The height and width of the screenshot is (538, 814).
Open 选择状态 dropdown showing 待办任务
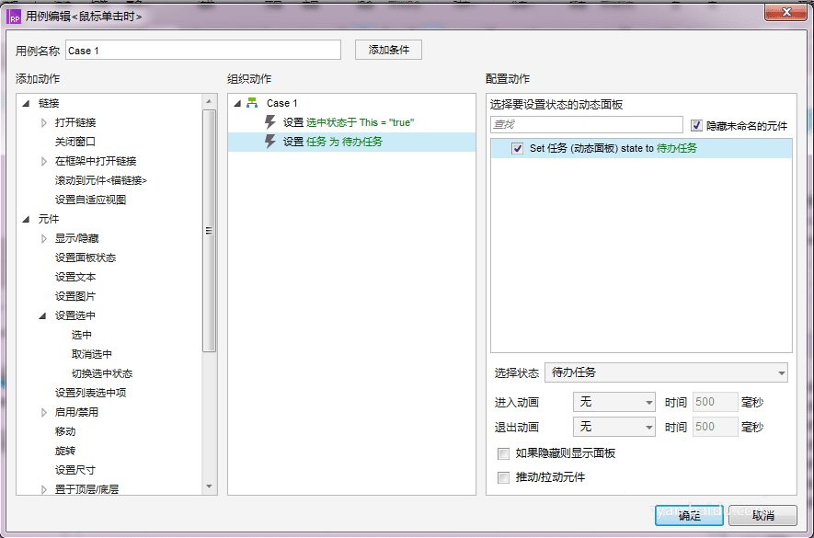(x=666, y=372)
